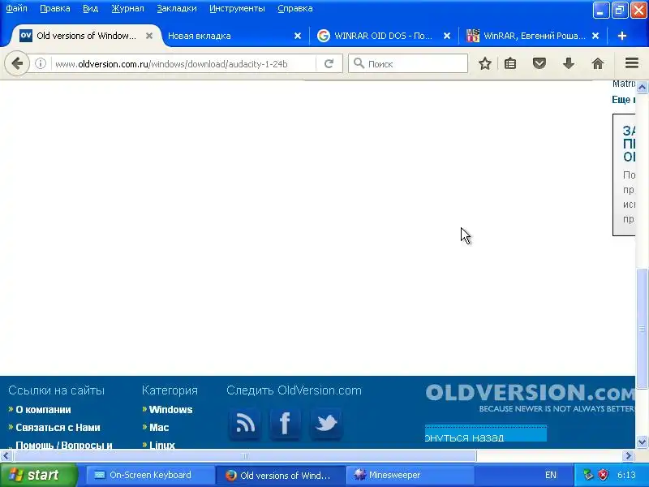Open the Mac category link
This screenshot has width=649, height=487.
[x=159, y=428]
